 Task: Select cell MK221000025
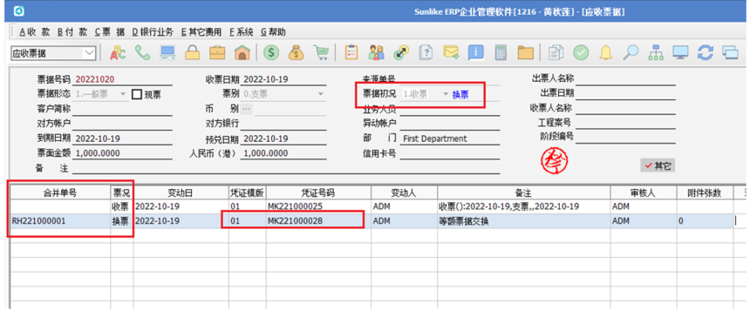pos(318,206)
